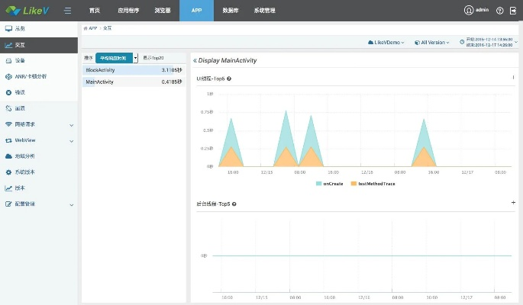Image resolution: width=523 pixels, height=305 pixels.
Task: Click the info icon beside background thread Top5
Action: click(234, 204)
